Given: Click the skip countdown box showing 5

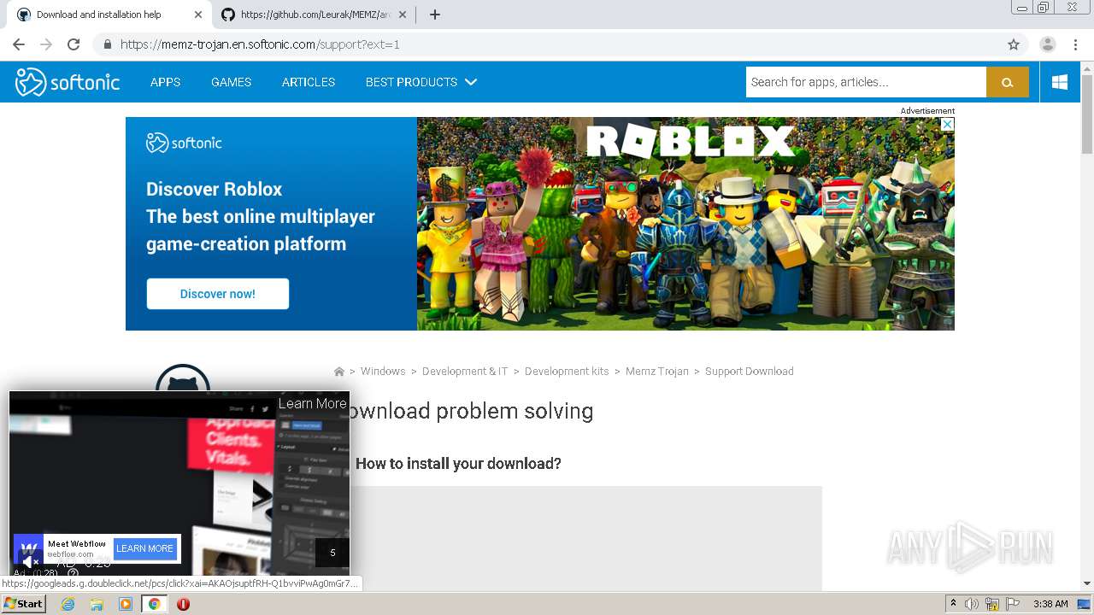Looking at the screenshot, I should tap(332, 553).
